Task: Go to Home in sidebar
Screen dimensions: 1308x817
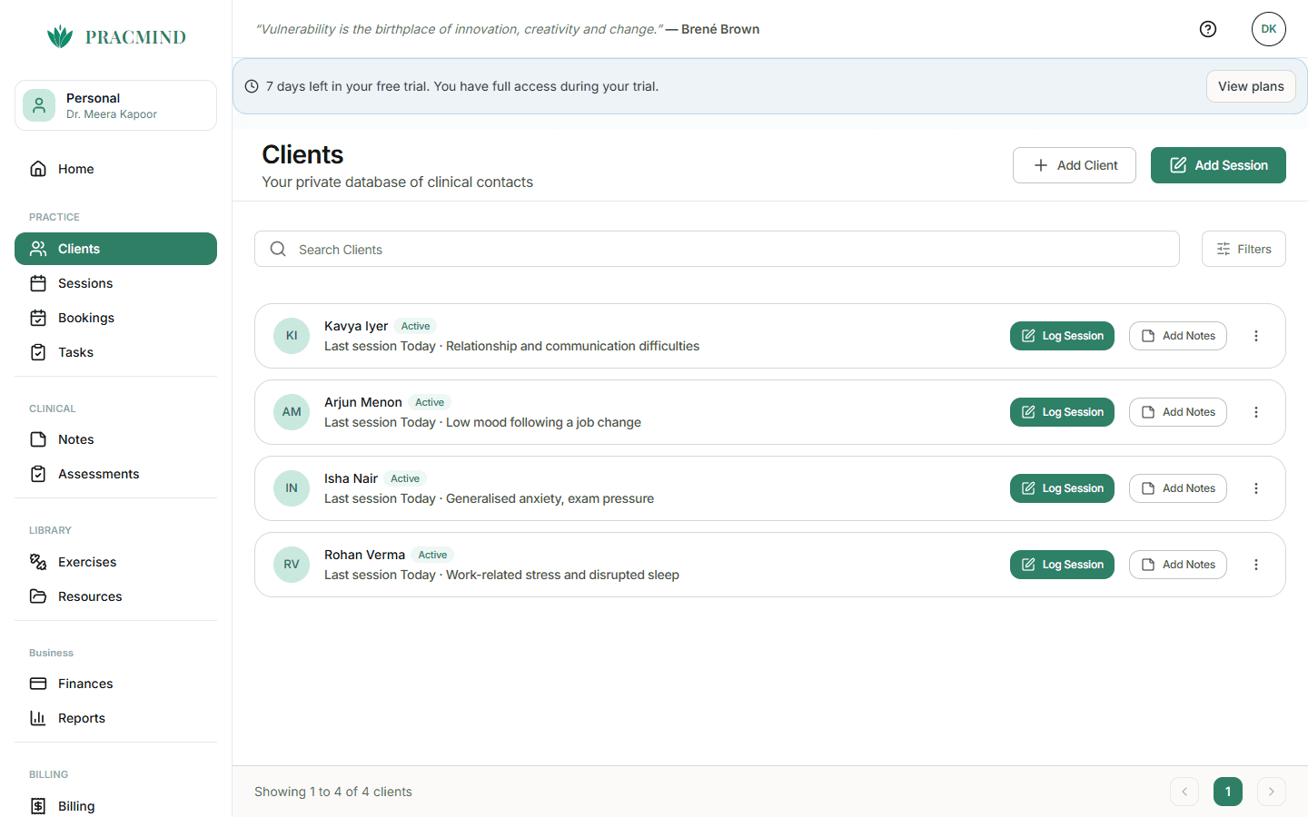Action: click(x=115, y=169)
